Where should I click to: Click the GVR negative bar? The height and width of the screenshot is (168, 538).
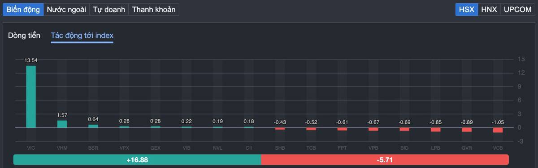[x=467, y=130]
